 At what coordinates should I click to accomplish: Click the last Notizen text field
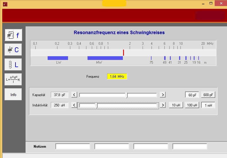click(190, 147)
